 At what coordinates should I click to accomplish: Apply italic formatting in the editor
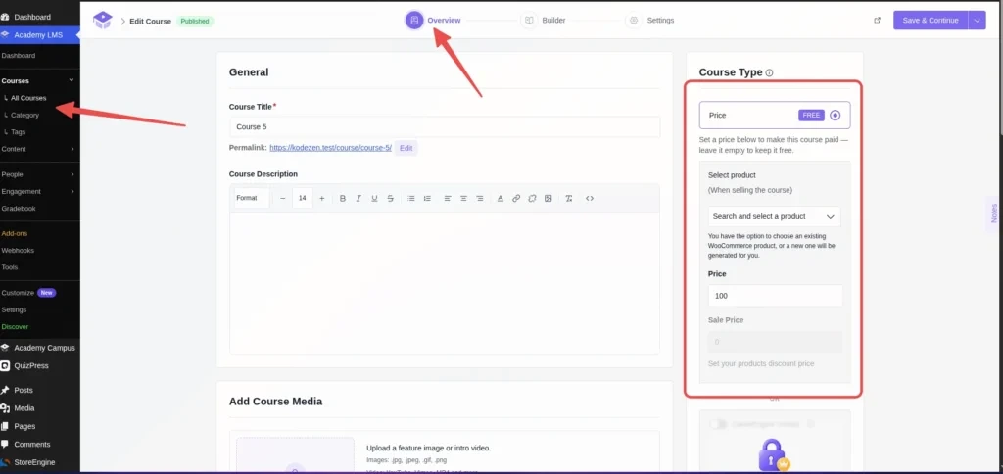pyautogui.click(x=358, y=198)
